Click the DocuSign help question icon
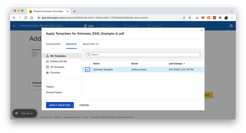Viewport: 246px width, 133px height. 231,26
